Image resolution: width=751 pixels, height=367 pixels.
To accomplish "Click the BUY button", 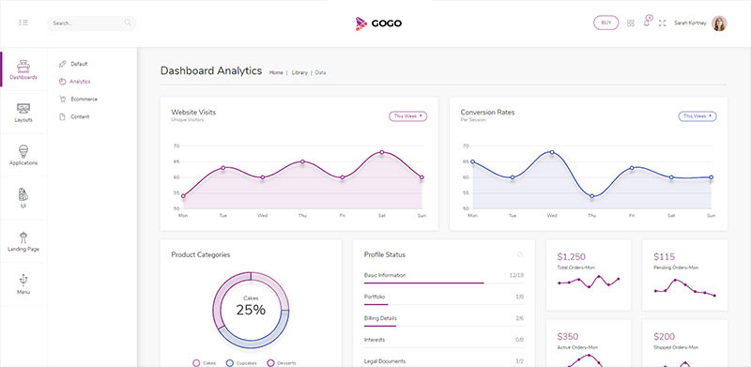I will tap(605, 23).
